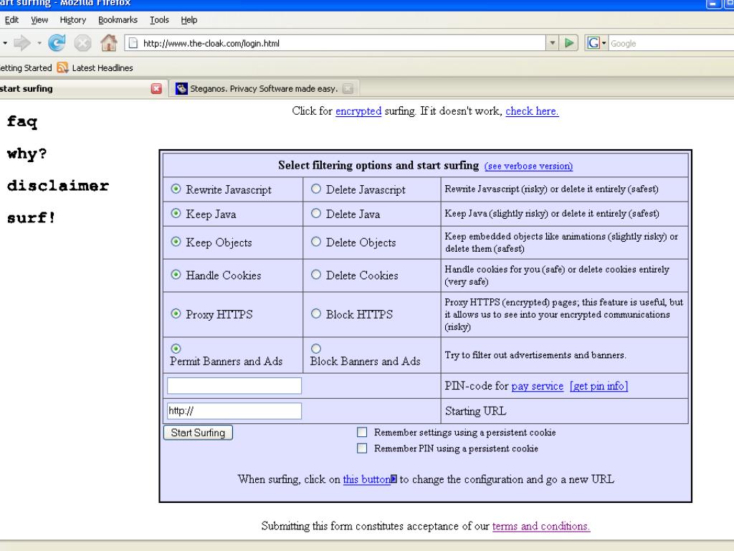This screenshot has width=734, height=551.
Task: Enable Remember PIN using a persistent cookie
Action: 362,448
